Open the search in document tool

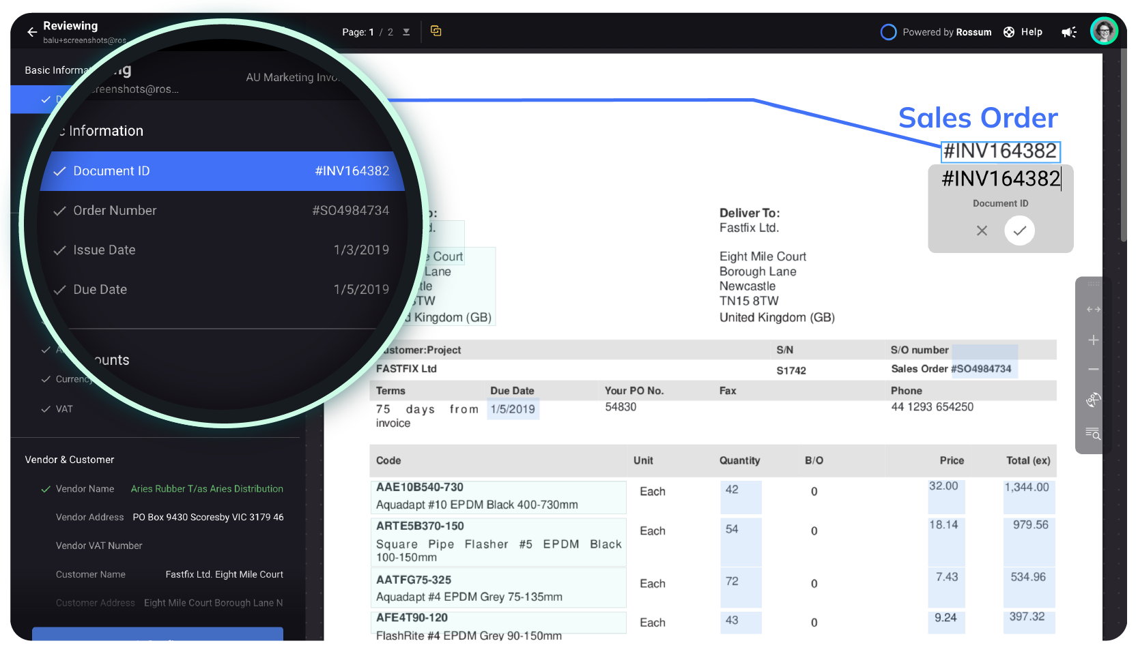[x=1093, y=434]
